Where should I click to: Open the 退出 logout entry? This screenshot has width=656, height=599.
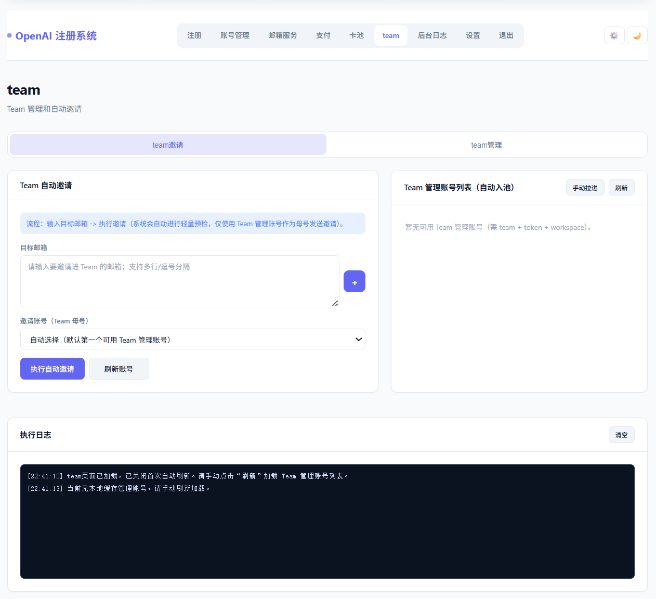(x=506, y=35)
